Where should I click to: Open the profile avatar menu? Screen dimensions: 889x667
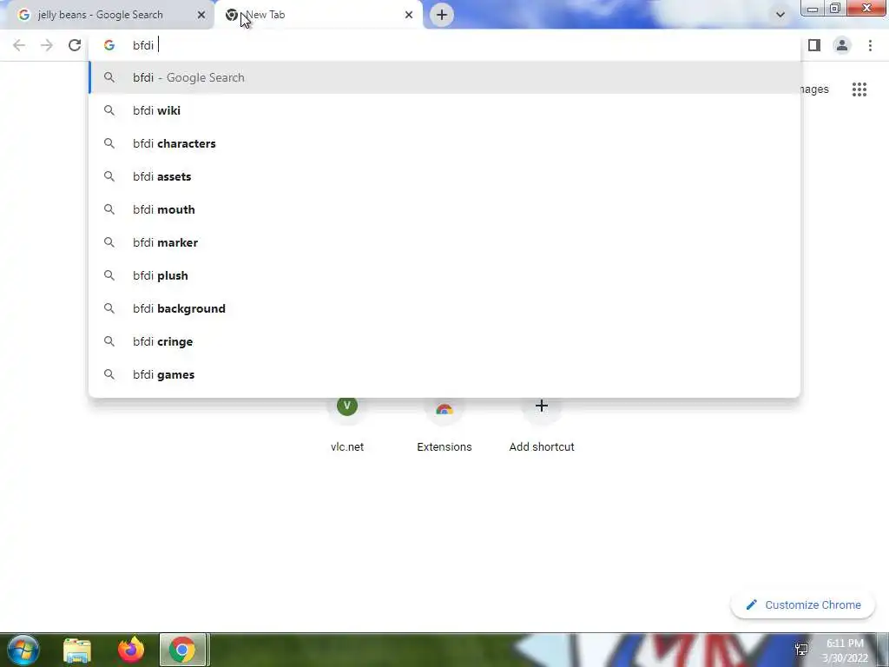point(842,45)
